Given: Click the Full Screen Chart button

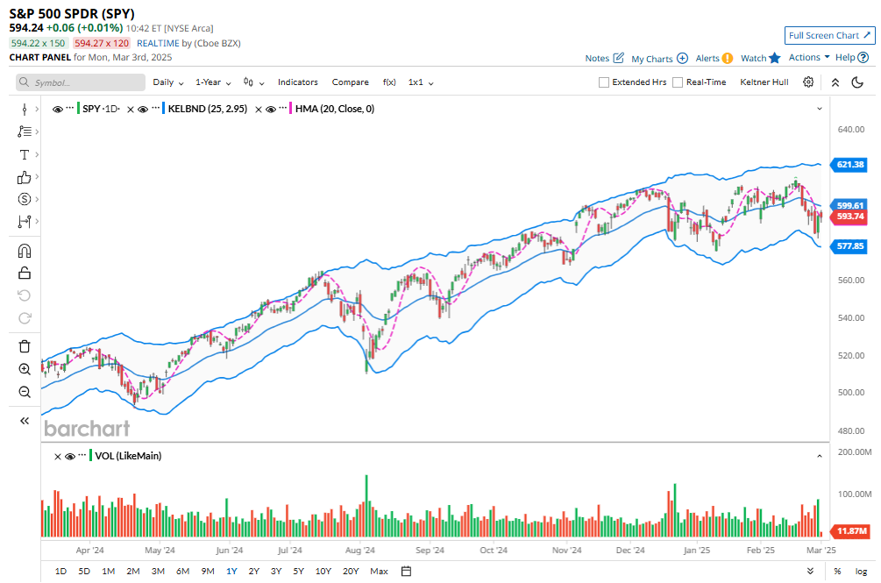Looking at the screenshot, I should pyautogui.click(x=829, y=35).
